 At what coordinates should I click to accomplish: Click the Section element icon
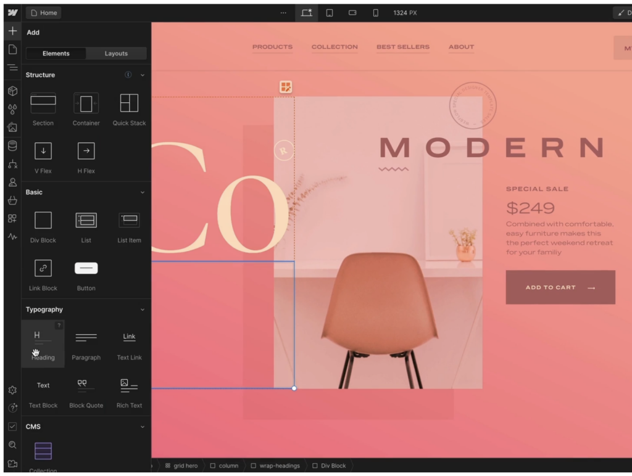coord(43,103)
